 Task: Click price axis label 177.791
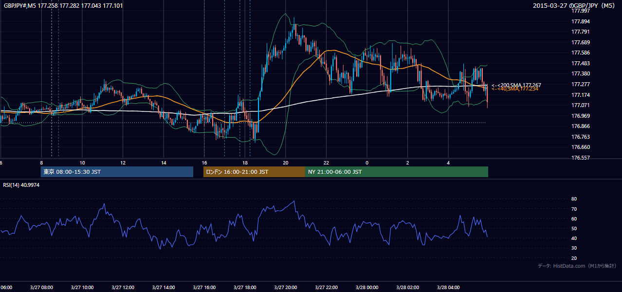coord(580,32)
